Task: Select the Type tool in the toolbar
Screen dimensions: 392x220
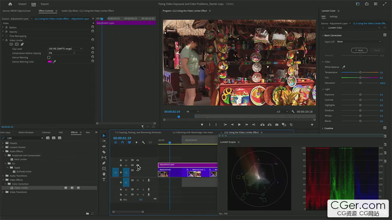Action: coord(104,180)
